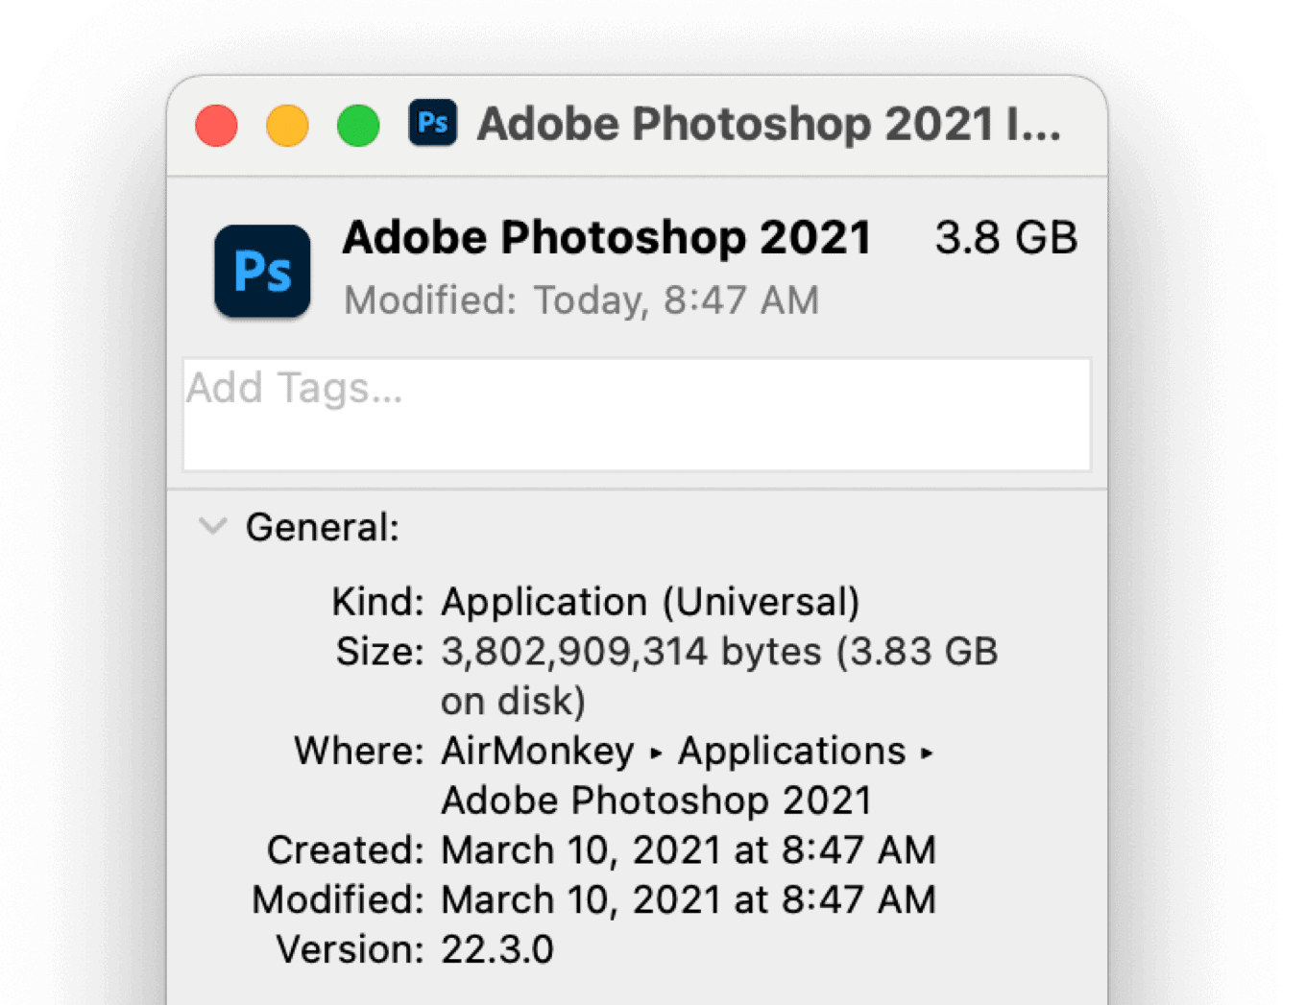The image size is (1306, 1005).
Task: Click the small Ps icon in title bar
Action: (x=432, y=123)
